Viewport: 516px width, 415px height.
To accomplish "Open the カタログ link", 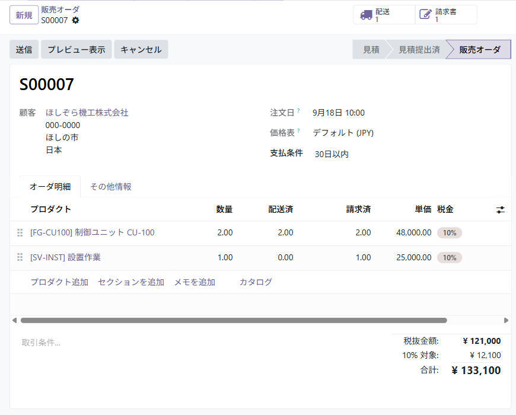I will [256, 282].
